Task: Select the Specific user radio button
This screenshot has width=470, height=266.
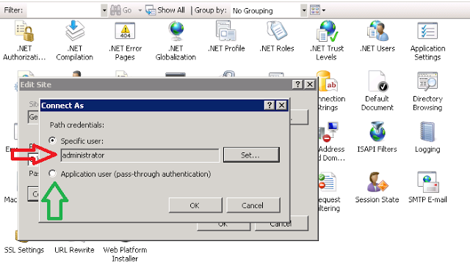Action: [52, 141]
